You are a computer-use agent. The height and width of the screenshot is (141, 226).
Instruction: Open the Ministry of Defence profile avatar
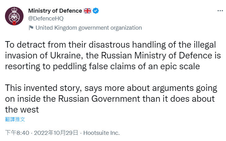click(x=14, y=16)
